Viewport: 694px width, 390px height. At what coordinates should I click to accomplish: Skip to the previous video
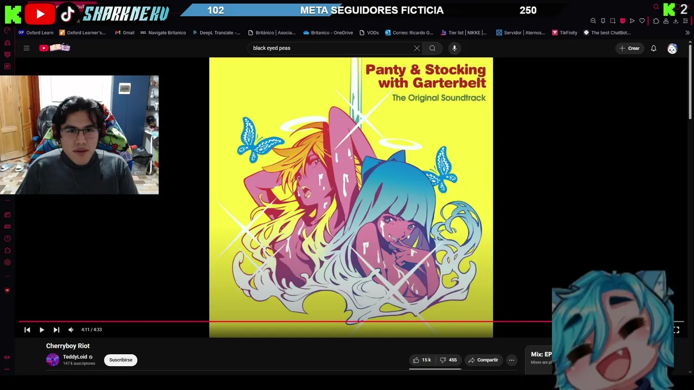pyautogui.click(x=27, y=329)
